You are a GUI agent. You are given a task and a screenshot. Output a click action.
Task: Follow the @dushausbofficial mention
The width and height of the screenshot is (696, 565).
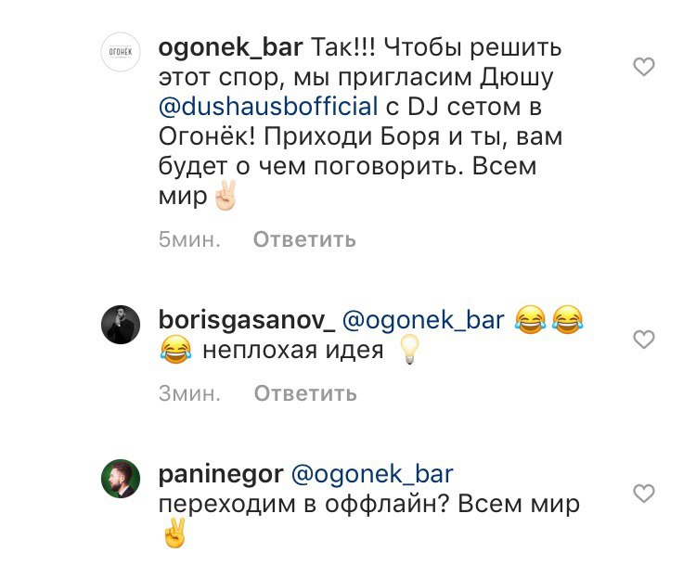pos(268,107)
